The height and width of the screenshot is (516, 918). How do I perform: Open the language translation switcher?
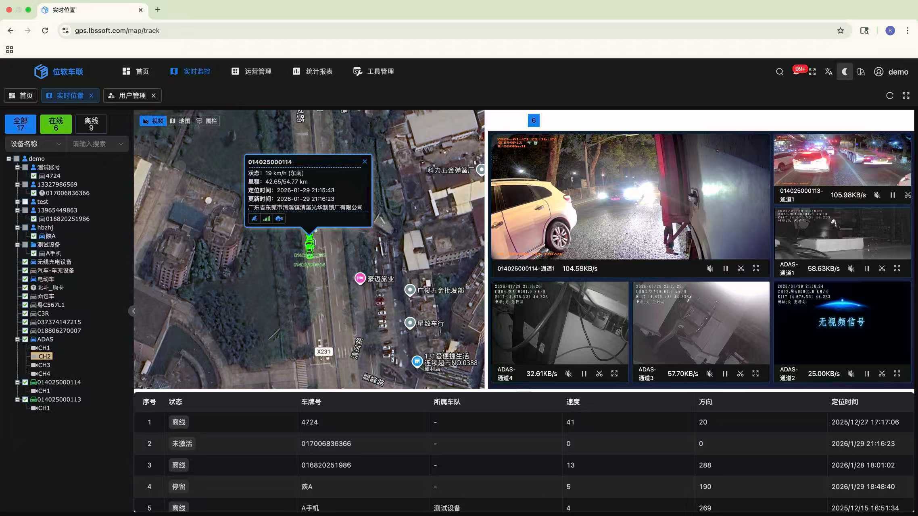(x=828, y=72)
